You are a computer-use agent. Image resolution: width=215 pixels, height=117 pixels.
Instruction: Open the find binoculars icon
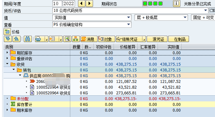(28, 39)
